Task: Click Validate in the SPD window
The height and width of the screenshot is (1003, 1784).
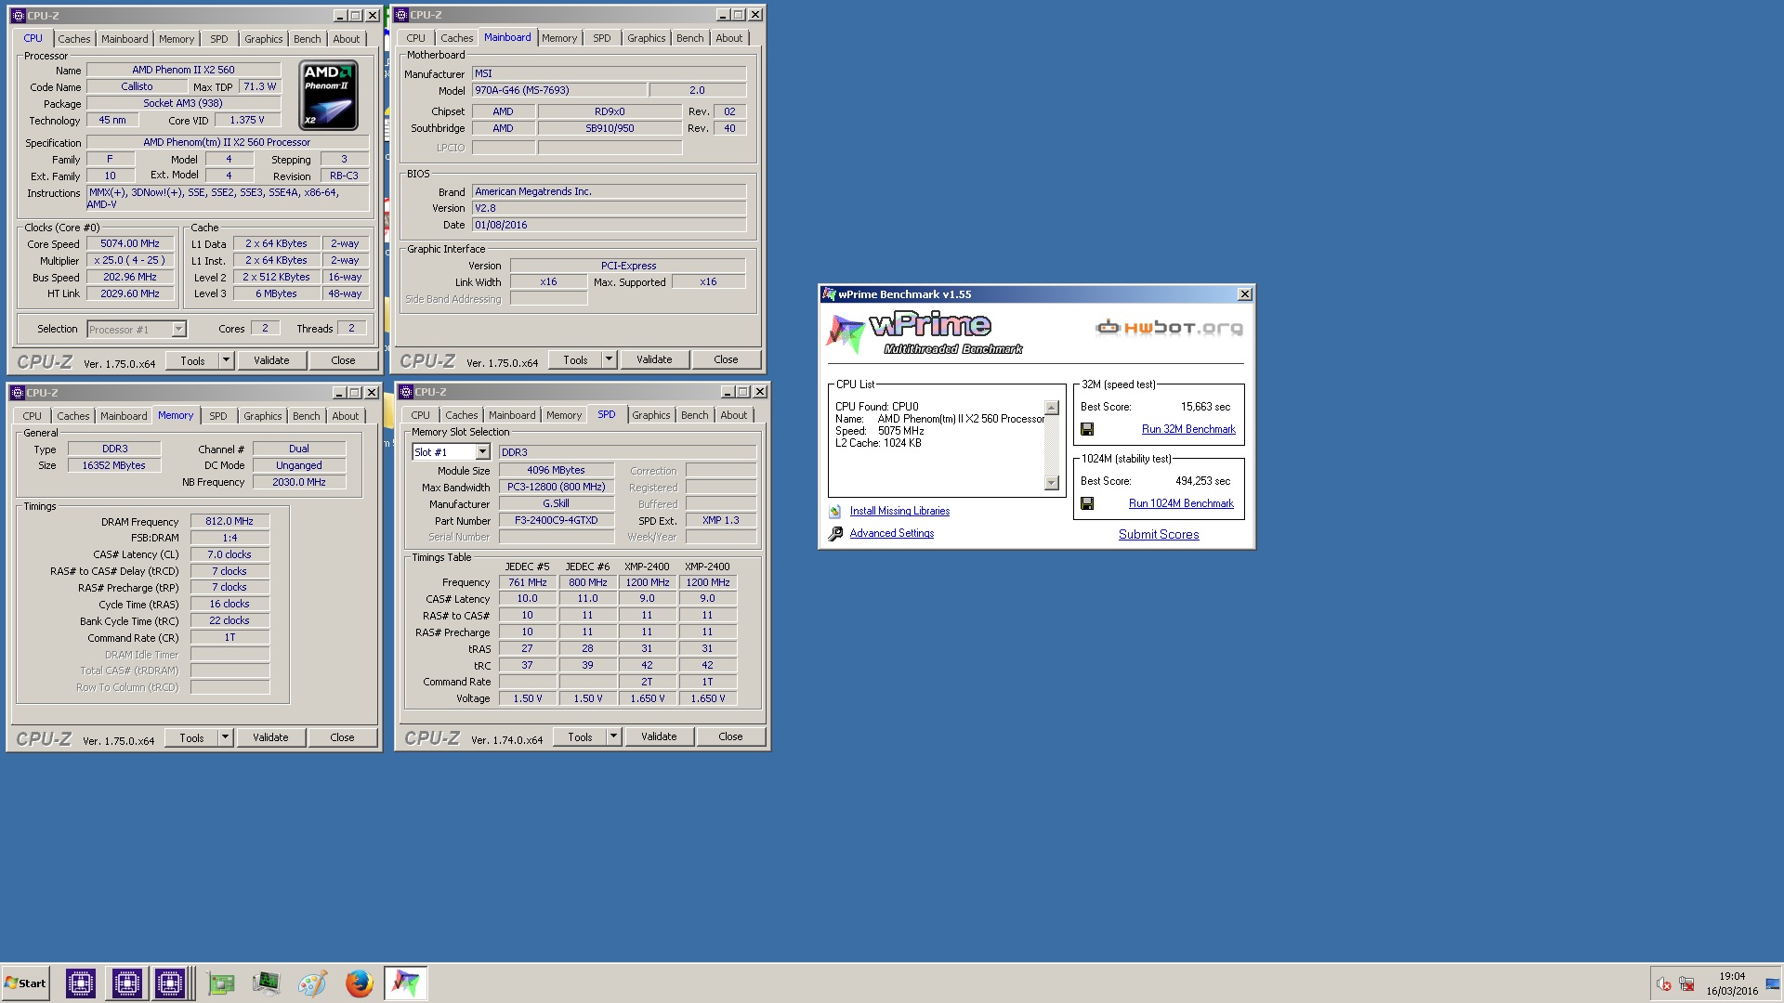Action: [x=659, y=736]
